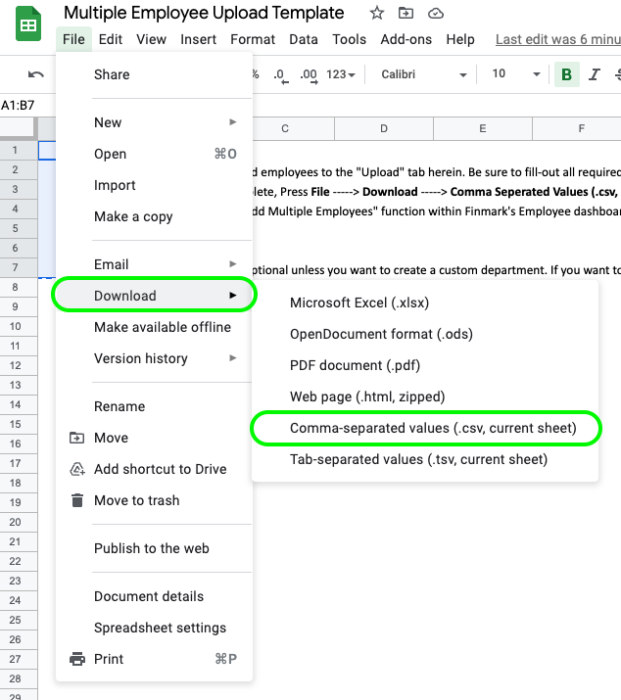The width and height of the screenshot is (621, 700).
Task: Click the cloud save status icon
Action: [436, 13]
